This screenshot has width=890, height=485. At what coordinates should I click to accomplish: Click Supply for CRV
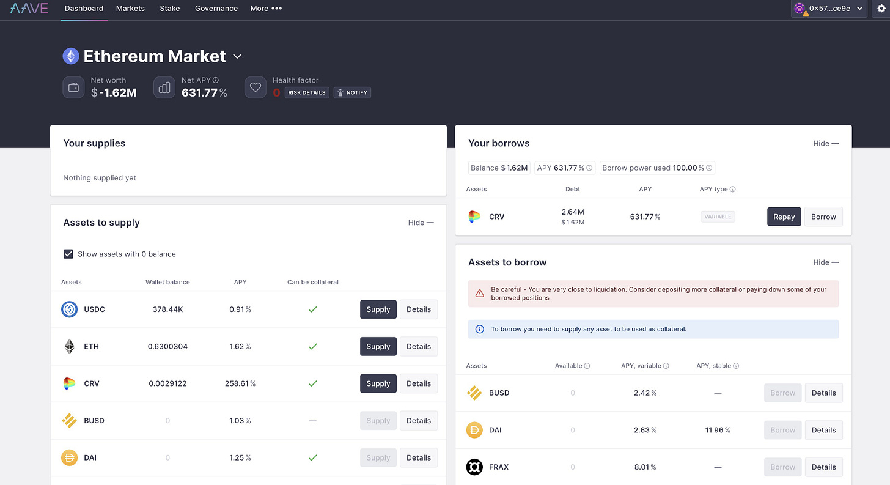(378, 383)
